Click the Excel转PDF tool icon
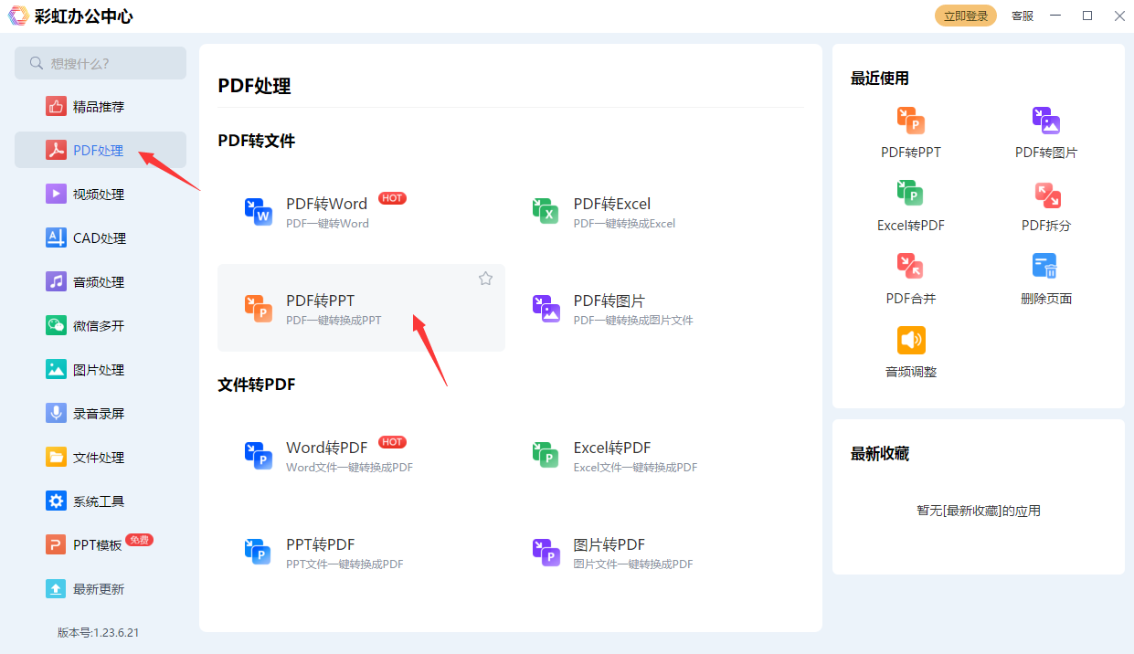This screenshot has height=654, width=1134. point(546,455)
